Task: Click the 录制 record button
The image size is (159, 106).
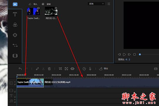Action: [x=46, y=4]
